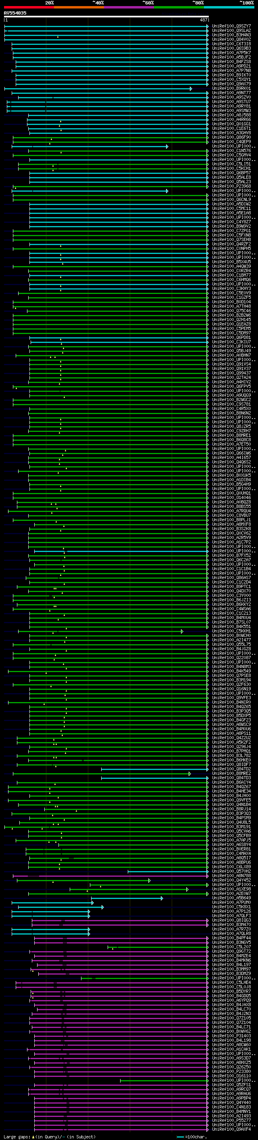Open hit UniRef100_B8MRE2
This screenshot has height=1140, width=258.
231,774
